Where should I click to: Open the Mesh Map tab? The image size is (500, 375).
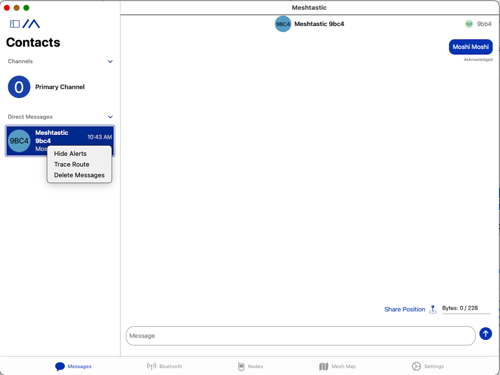[x=337, y=366]
